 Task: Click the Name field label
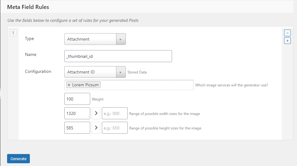(x=30, y=55)
